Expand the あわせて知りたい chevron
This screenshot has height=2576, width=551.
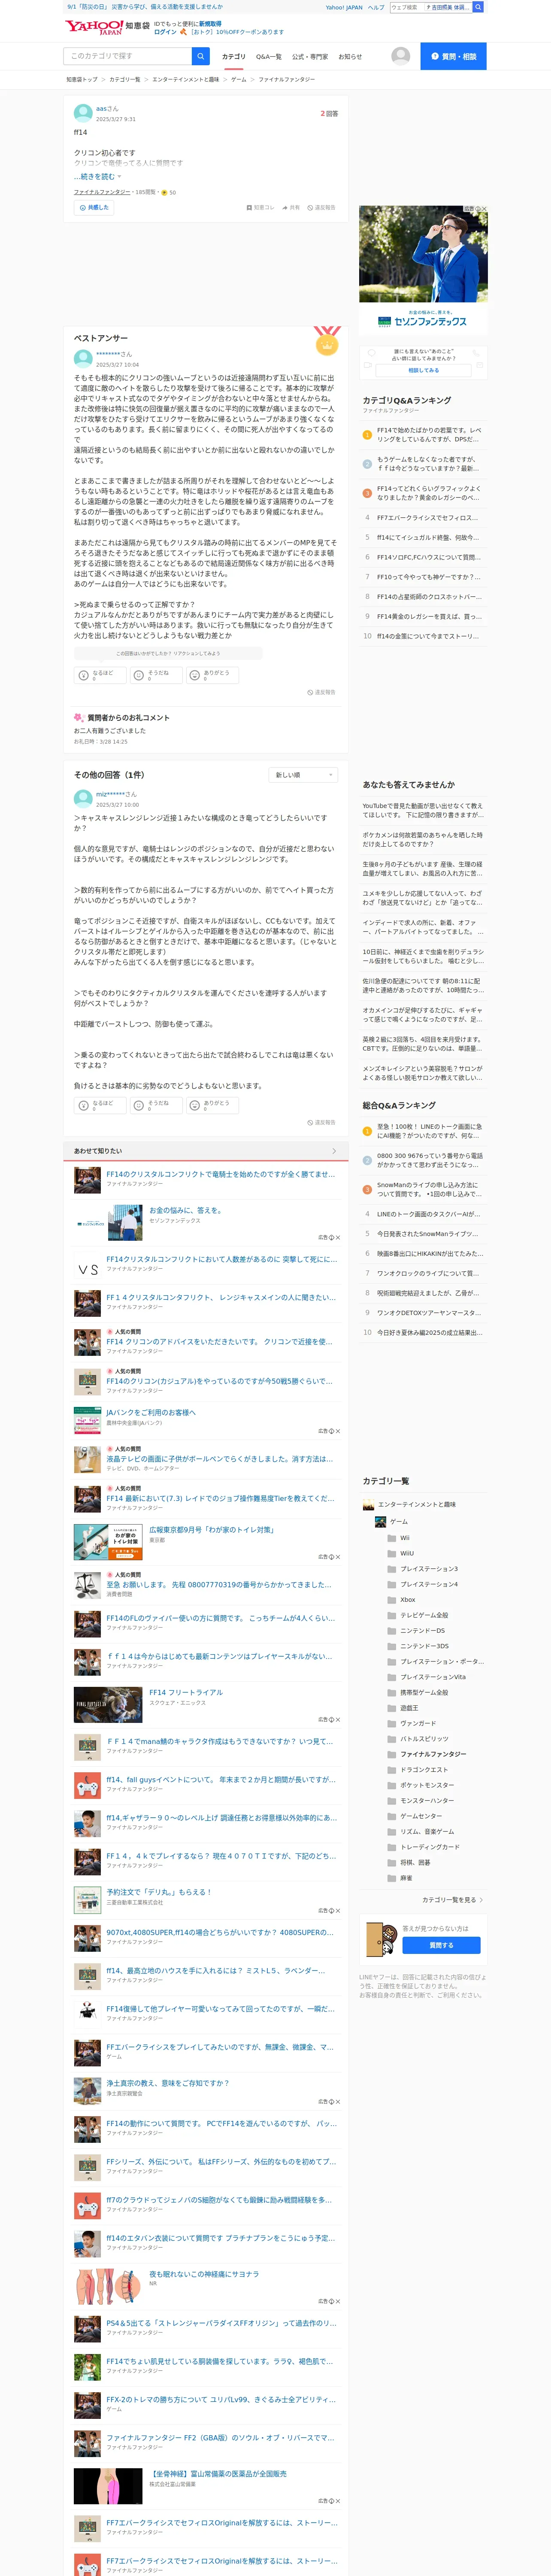333,1151
